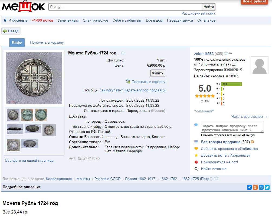Viewport: 272px width, 217px height.
Task: Expand the Остальное category menu
Action: 206,20
